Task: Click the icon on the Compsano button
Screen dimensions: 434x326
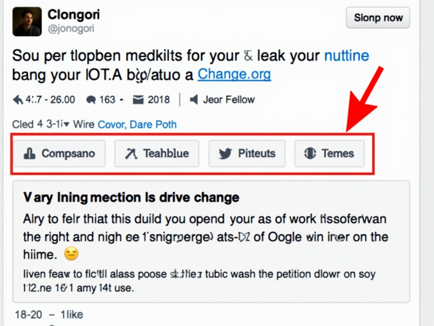Action: click(30, 154)
